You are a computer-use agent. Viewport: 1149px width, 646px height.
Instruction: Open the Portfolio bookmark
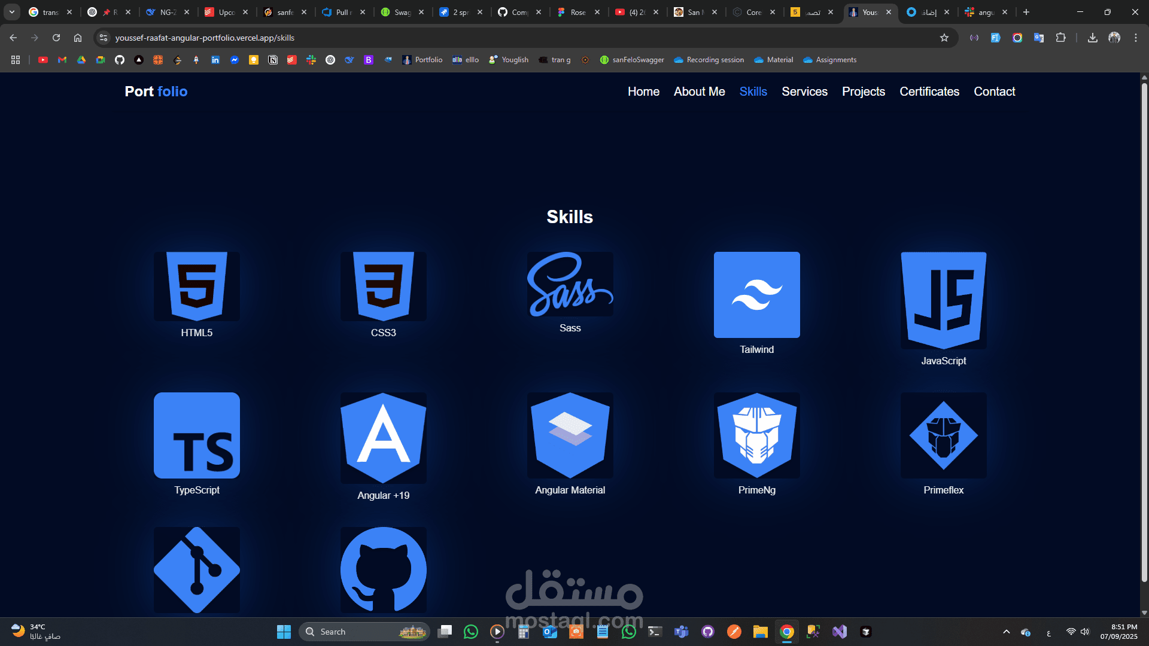tap(422, 60)
